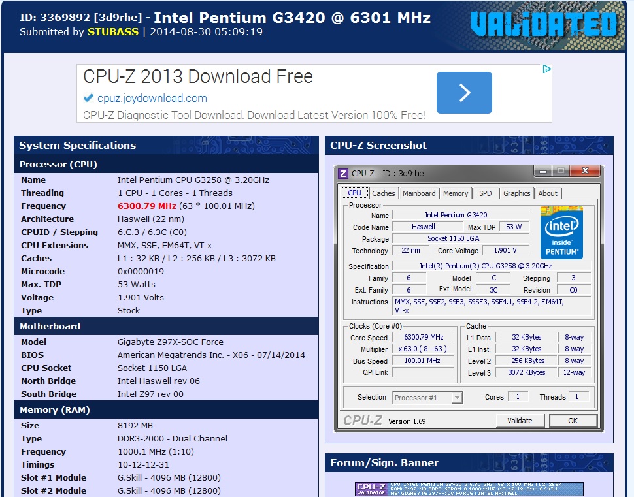634x497 pixels.
Task: Click the Slot #1 Module G.Skill value
Action: click(x=169, y=477)
